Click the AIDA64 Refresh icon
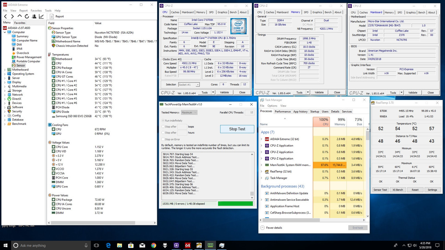Image resolution: width=445 pixels, height=250 pixels. pos(27,16)
